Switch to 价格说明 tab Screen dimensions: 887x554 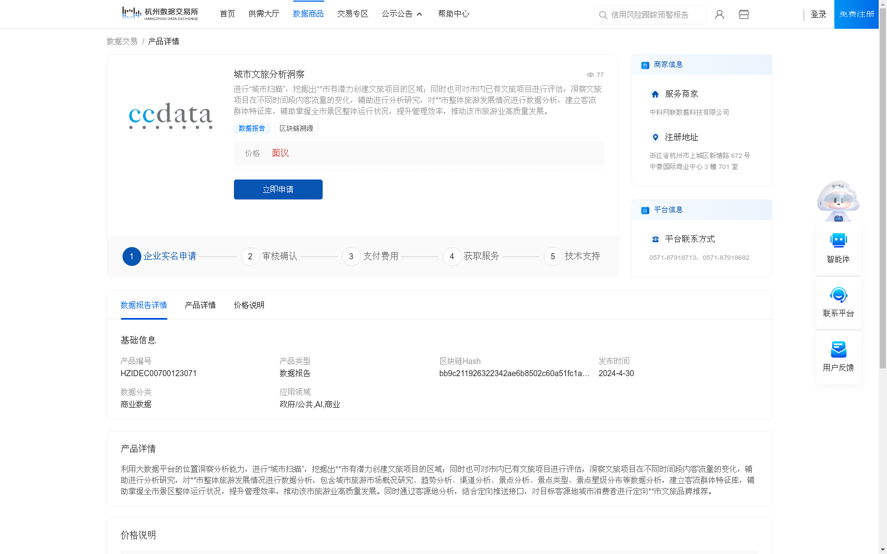pyautogui.click(x=249, y=305)
